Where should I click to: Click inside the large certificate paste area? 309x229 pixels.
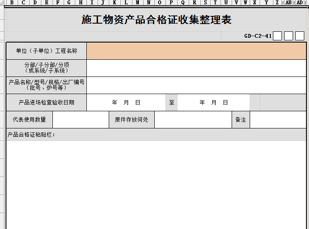click(x=156, y=185)
